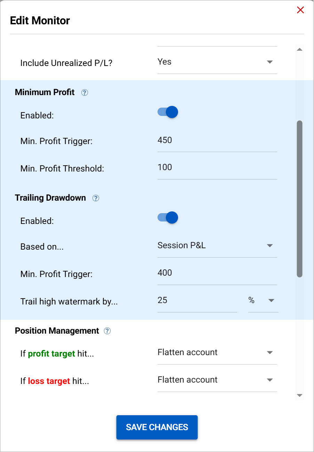Expand the Based on Session P&L dropdown
Viewport: 314px width, 452px height.
tap(270, 246)
